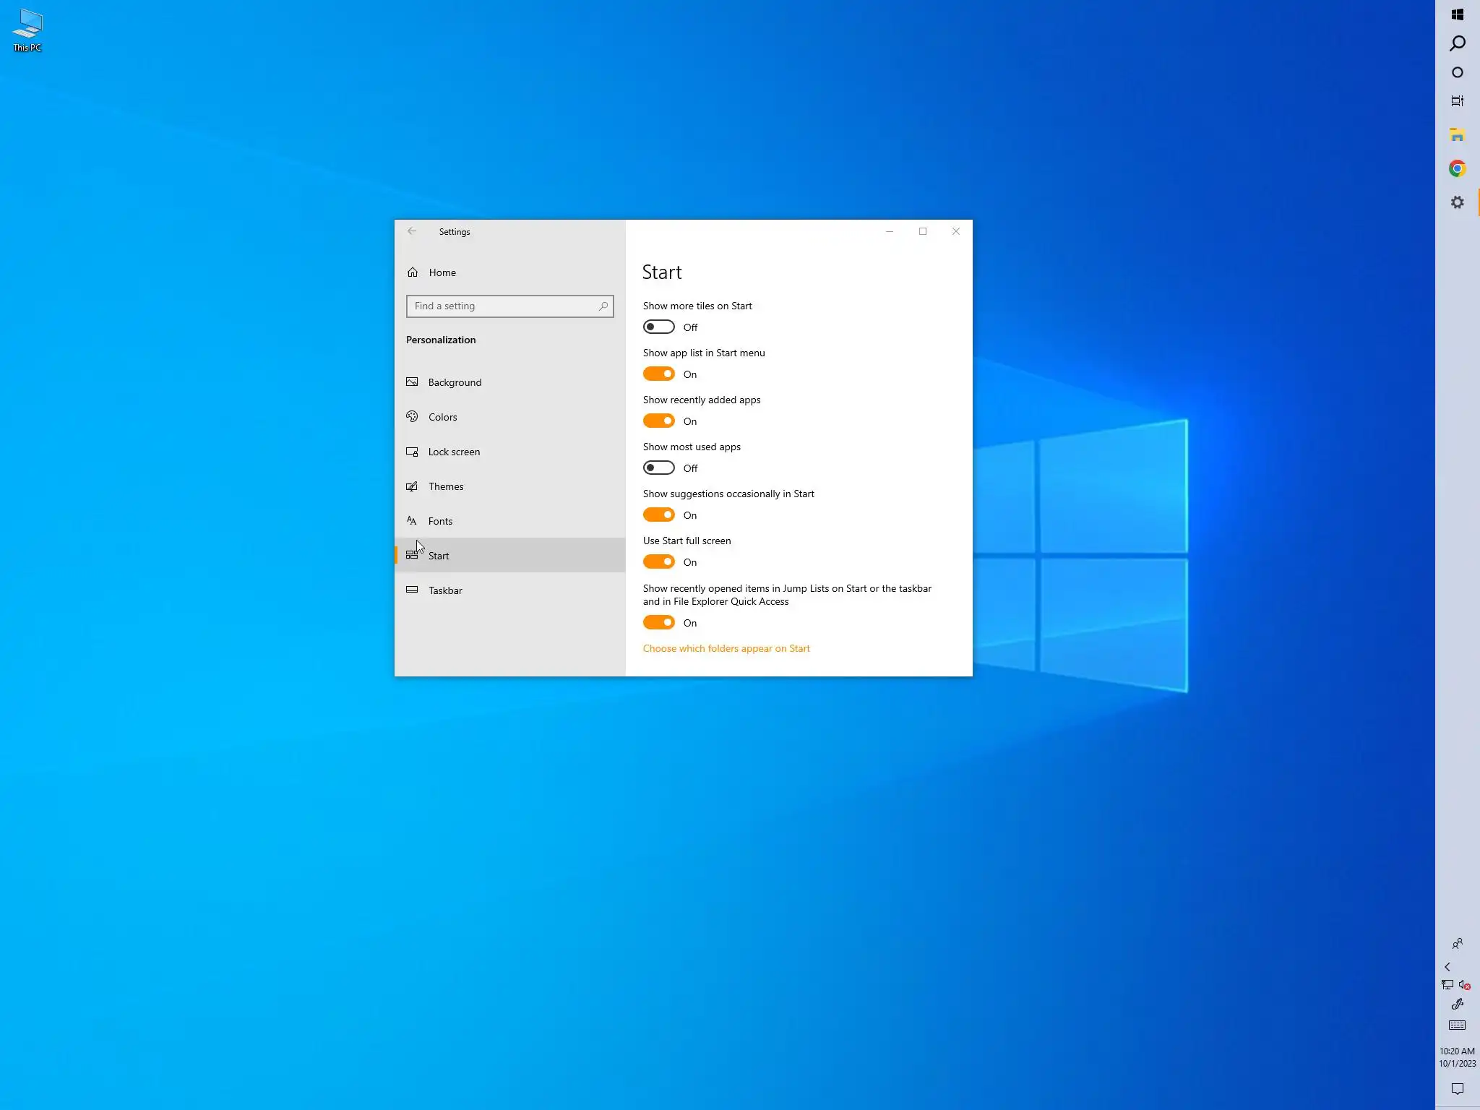Open the This PC desktop icon
Image resolution: width=1480 pixels, height=1110 pixels.
click(x=27, y=30)
